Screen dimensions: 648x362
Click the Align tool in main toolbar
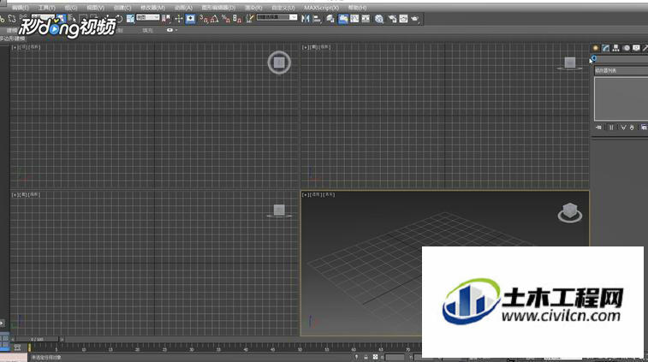click(x=317, y=19)
